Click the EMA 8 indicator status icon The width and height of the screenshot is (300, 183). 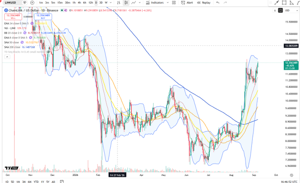point(30,37)
